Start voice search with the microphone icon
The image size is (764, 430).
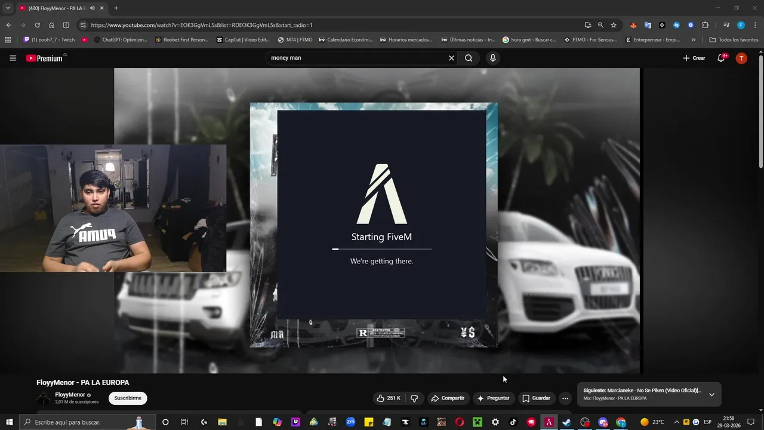pyautogui.click(x=492, y=58)
